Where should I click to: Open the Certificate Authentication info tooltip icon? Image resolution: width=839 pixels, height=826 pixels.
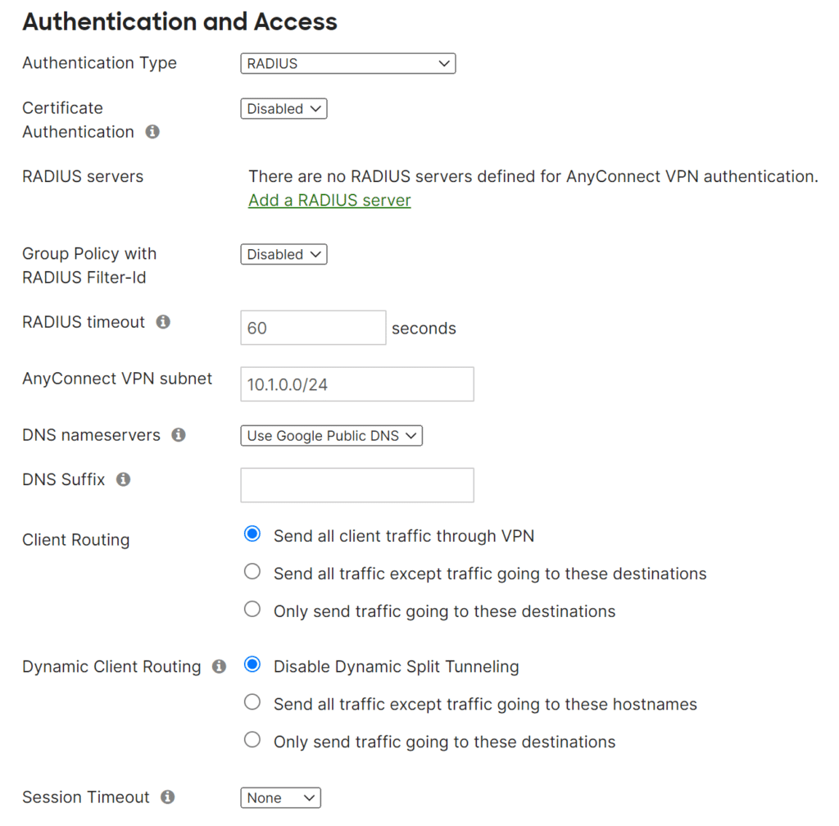pyautogui.click(x=152, y=132)
